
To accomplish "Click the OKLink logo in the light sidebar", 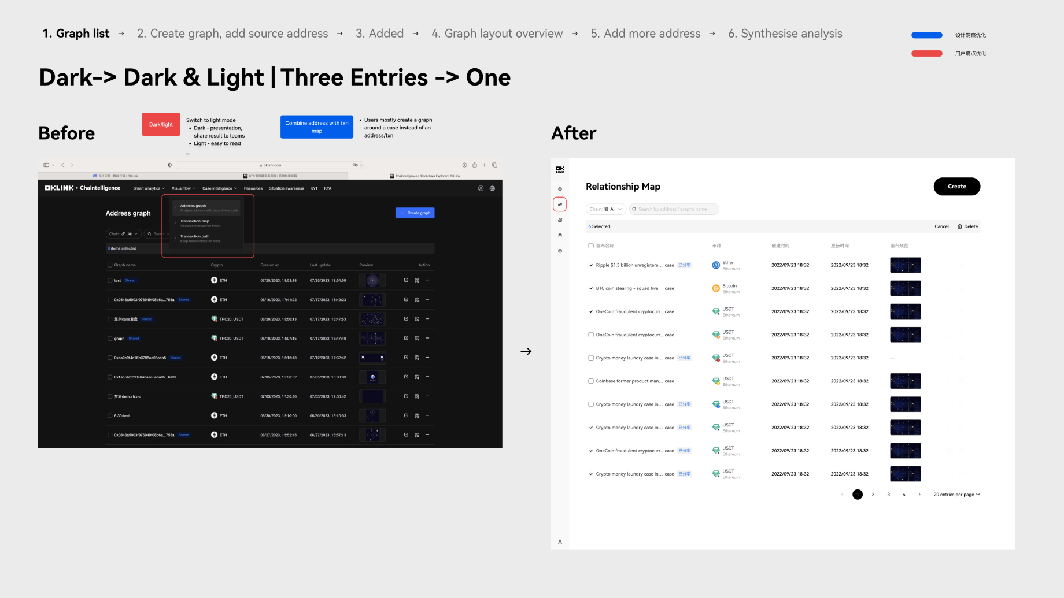I will coord(560,170).
